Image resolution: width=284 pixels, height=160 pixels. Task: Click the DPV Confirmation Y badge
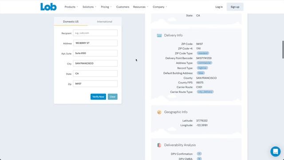[x=199, y=154]
